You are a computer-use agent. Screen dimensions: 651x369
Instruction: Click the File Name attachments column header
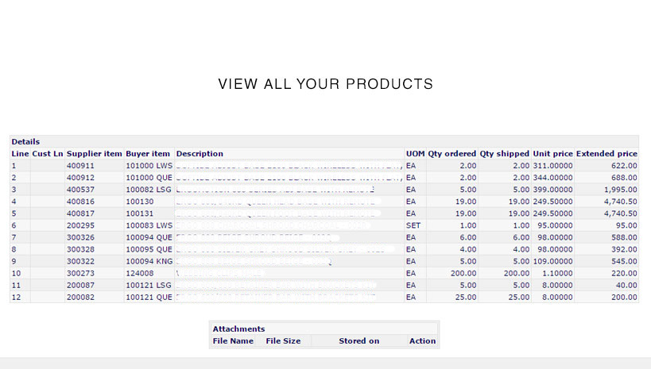point(233,341)
